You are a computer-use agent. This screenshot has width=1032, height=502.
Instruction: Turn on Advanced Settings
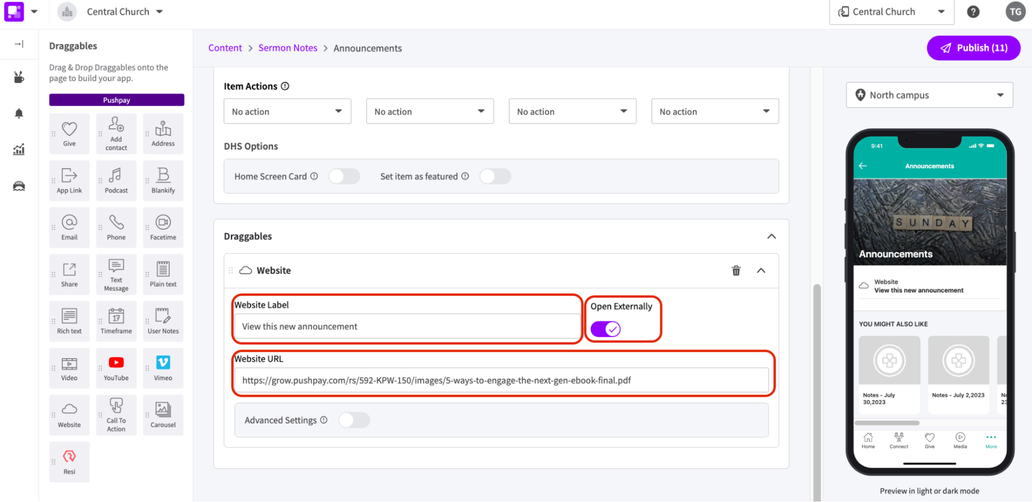(354, 420)
